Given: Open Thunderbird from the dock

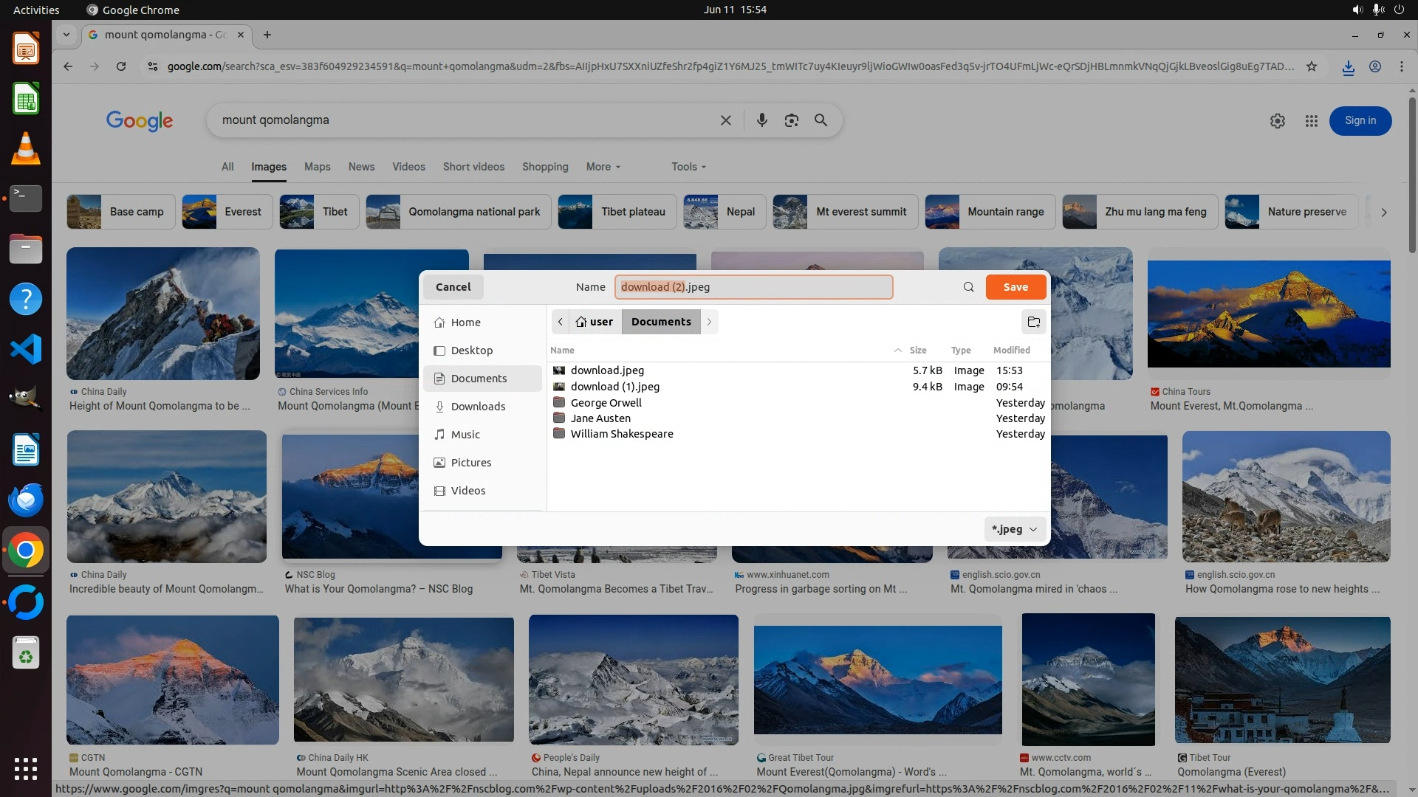Looking at the screenshot, I should coord(26,500).
